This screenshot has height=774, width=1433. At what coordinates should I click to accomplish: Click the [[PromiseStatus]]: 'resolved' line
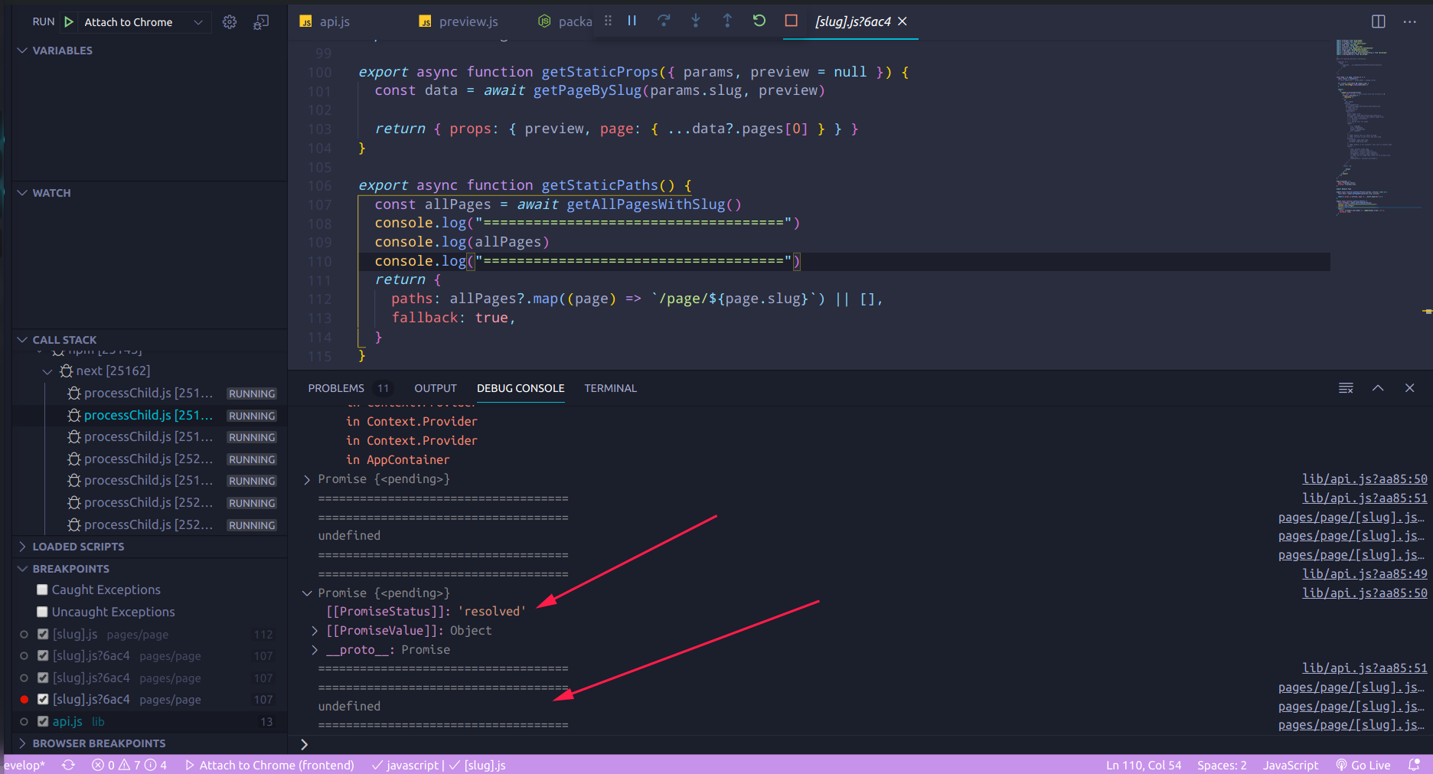pos(426,612)
